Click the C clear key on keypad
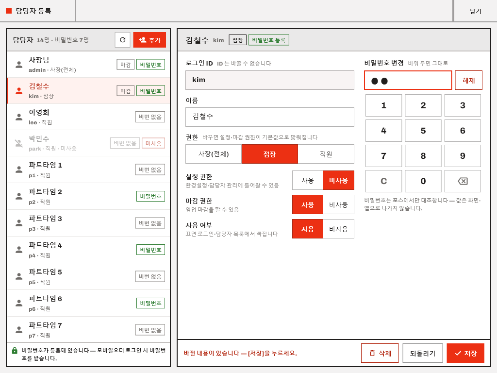 coord(383,181)
